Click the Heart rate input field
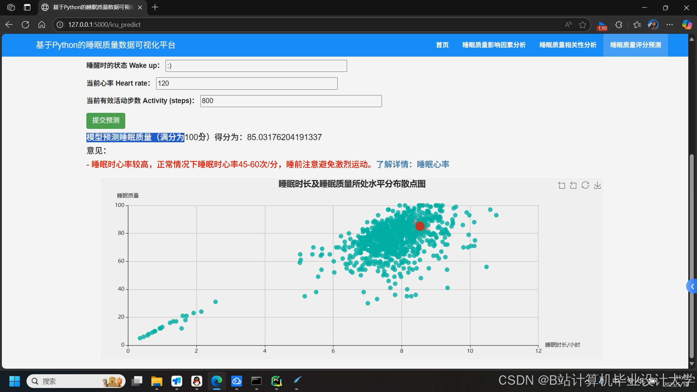 pos(246,83)
